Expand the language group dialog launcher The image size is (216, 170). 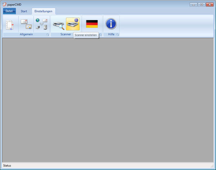click(x=101, y=35)
